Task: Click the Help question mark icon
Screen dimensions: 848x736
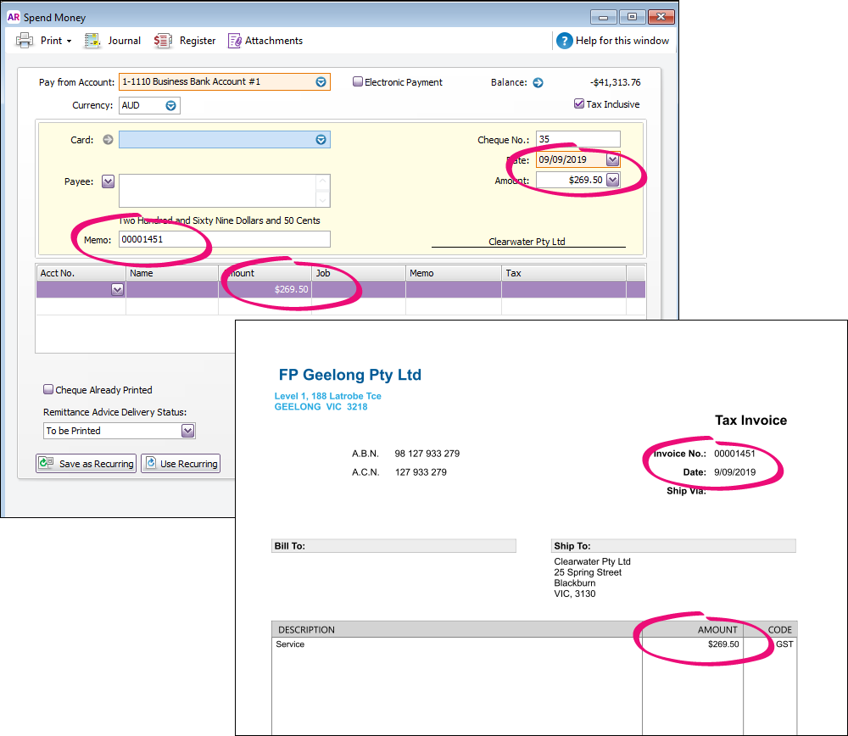Action: click(x=564, y=41)
